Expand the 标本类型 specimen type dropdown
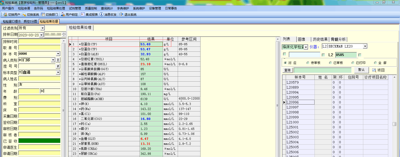400x157 pixels. (x=58, y=72)
